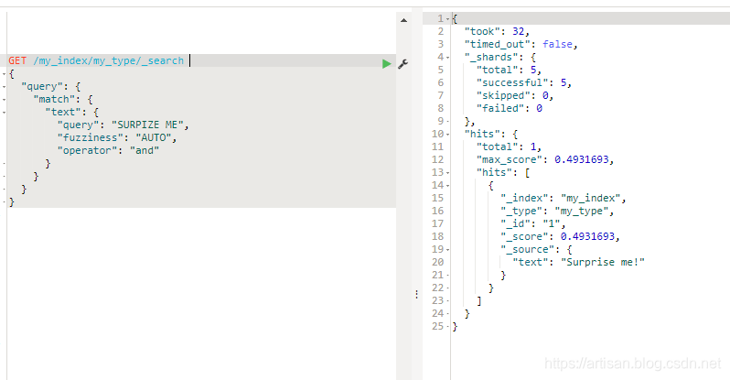Click line number 25 in response gutter
Screen dimensions: 730x380
click(437, 326)
